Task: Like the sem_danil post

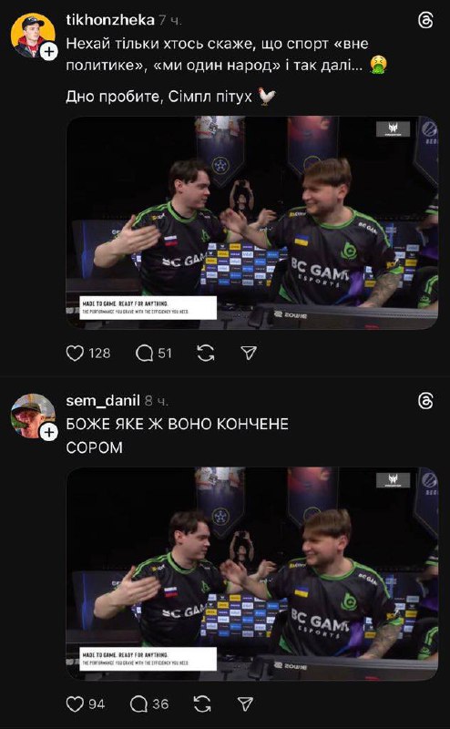Action: click(75, 703)
